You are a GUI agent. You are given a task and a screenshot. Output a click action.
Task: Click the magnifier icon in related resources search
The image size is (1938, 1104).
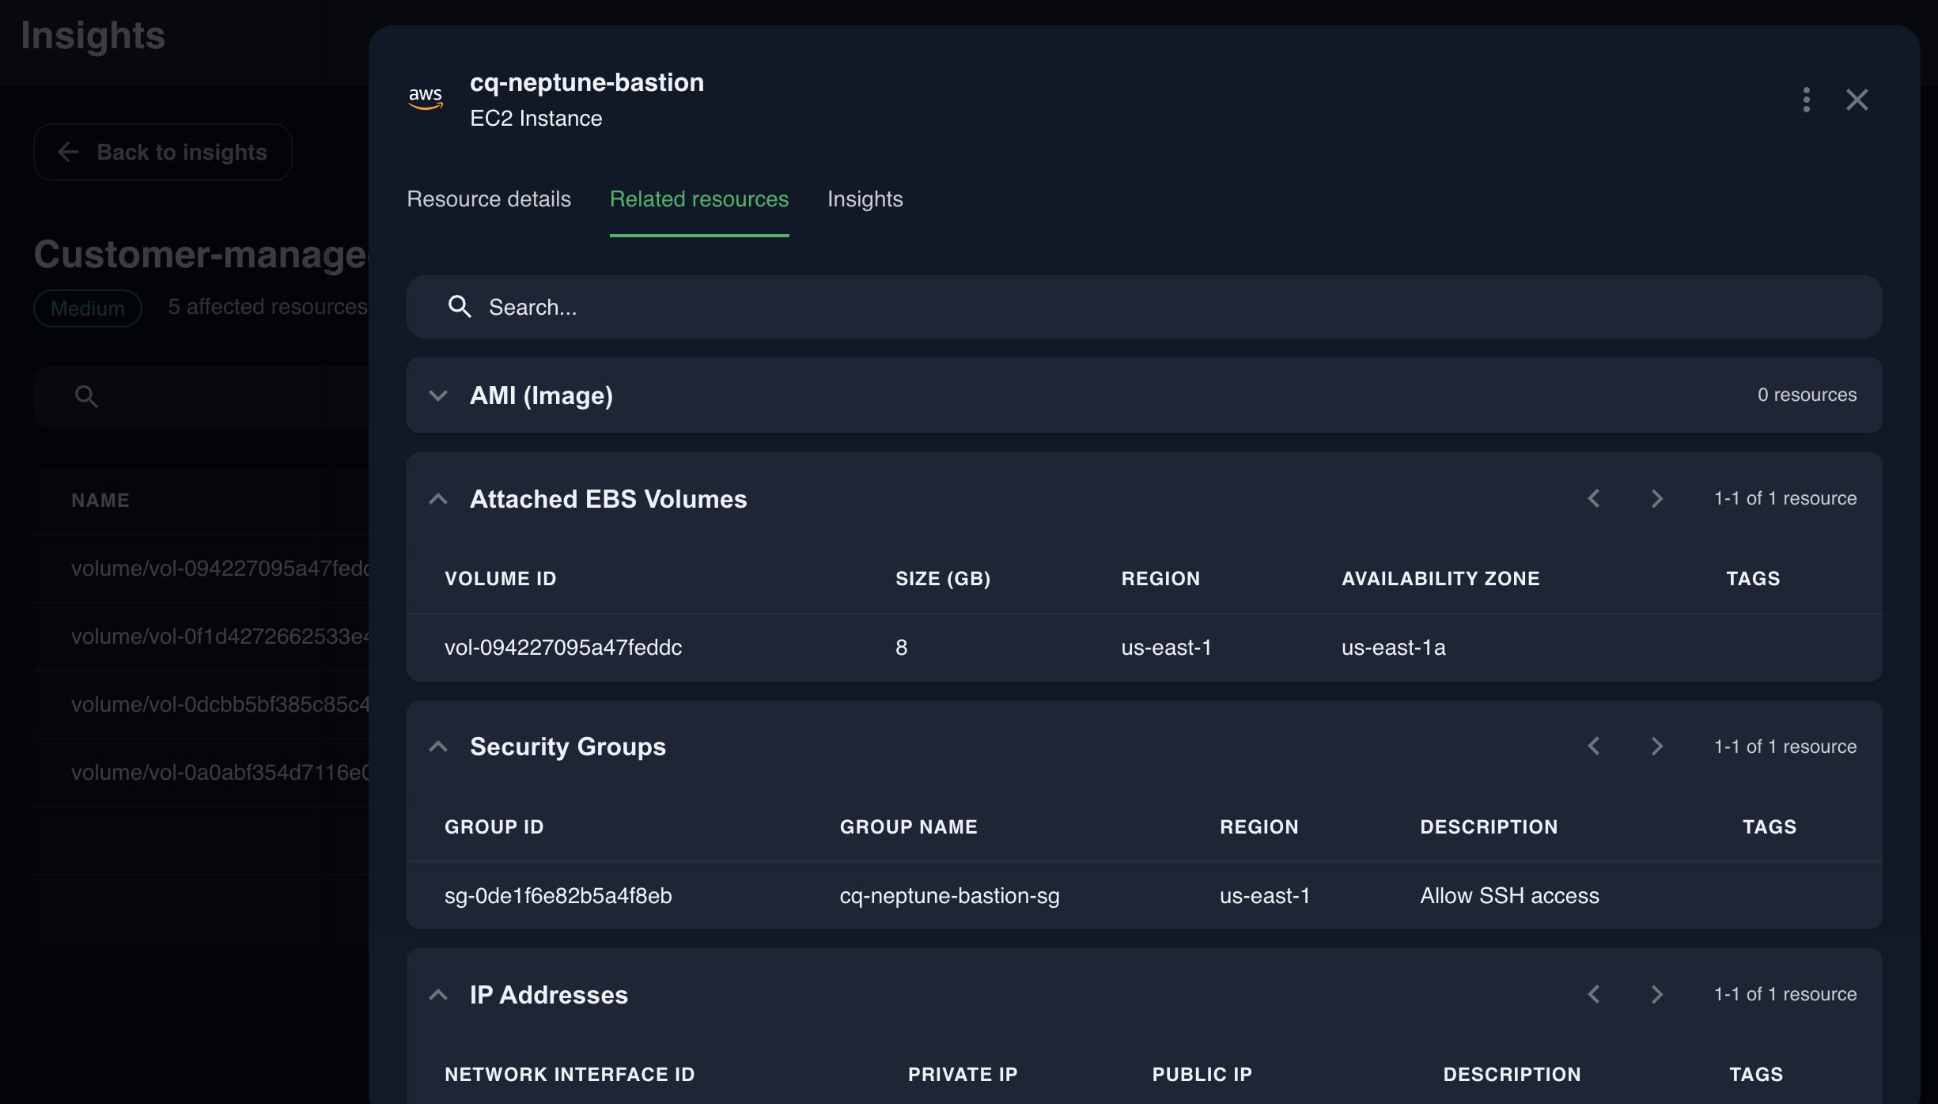click(x=460, y=307)
